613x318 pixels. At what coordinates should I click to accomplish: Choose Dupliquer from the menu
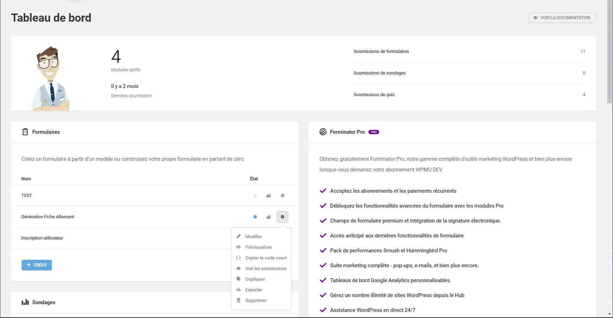[x=261, y=279]
